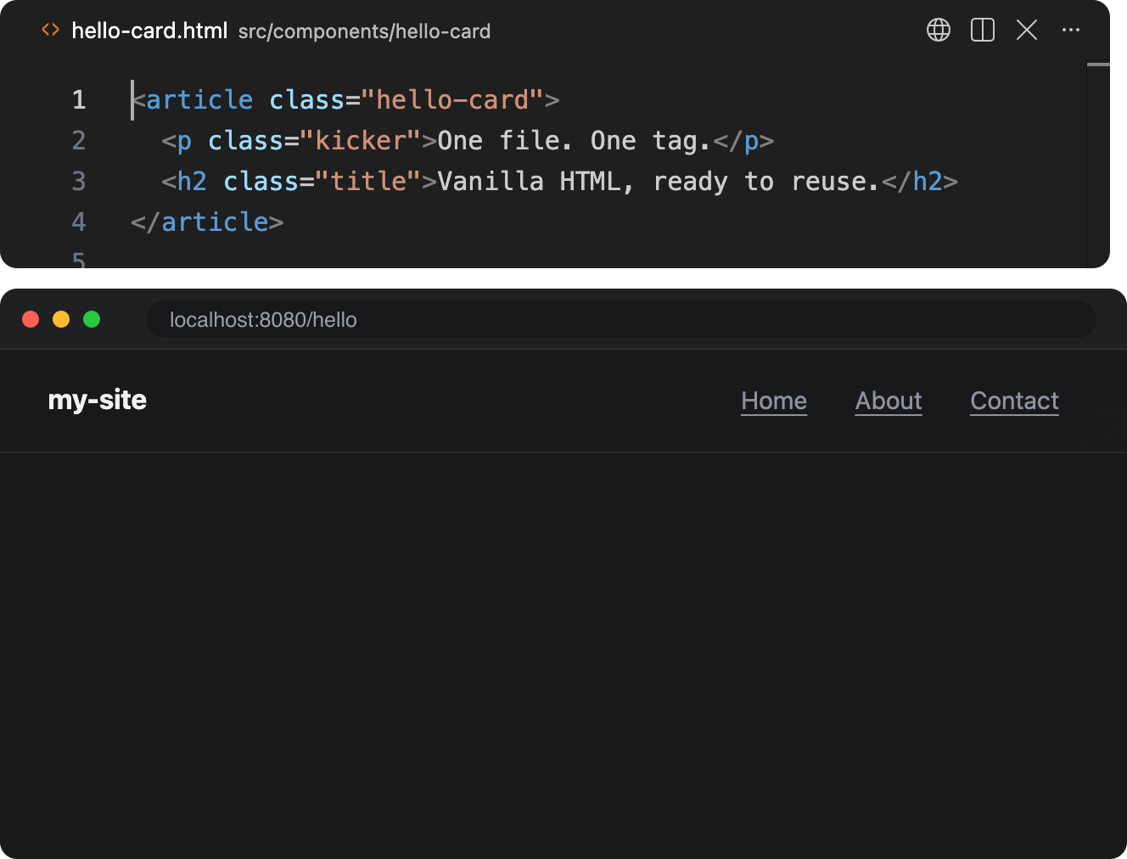Screen dimensions: 1127x859
Task: Open browser preview with the globe icon
Action: (939, 30)
